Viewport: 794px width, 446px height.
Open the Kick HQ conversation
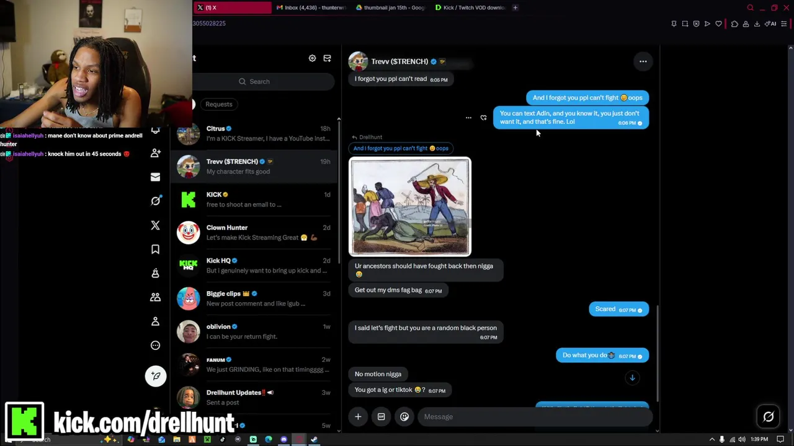(x=255, y=265)
